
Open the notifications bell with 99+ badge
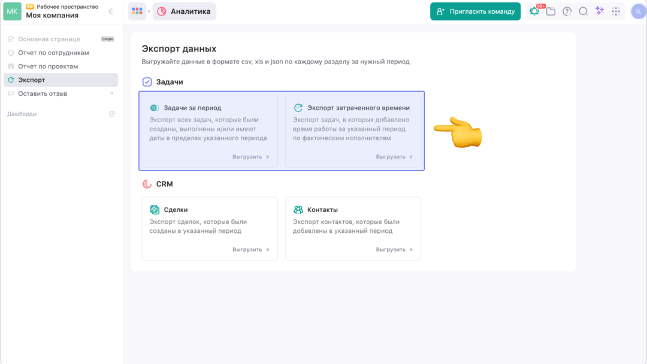(x=534, y=11)
